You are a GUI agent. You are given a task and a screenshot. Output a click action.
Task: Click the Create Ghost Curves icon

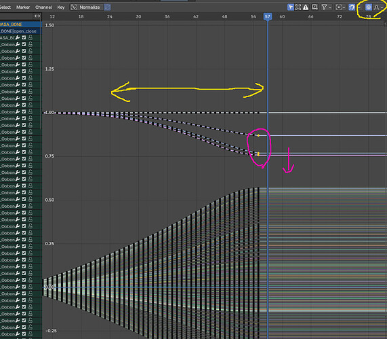point(314,7)
